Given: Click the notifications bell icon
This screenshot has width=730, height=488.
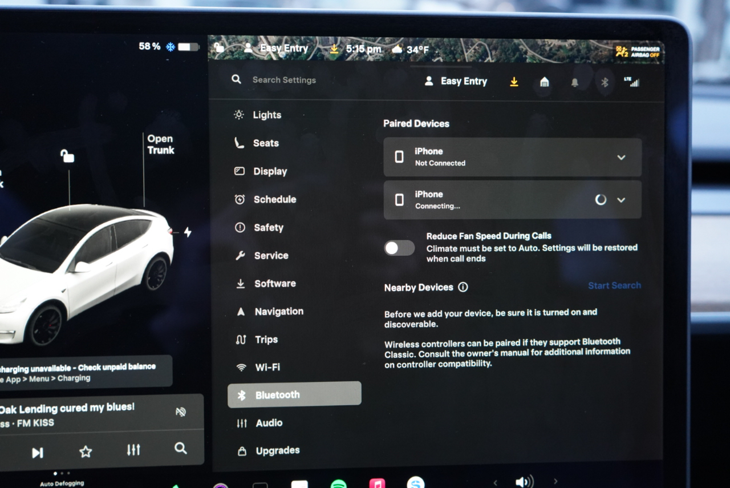Looking at the screenshot, I should (574, 82).
